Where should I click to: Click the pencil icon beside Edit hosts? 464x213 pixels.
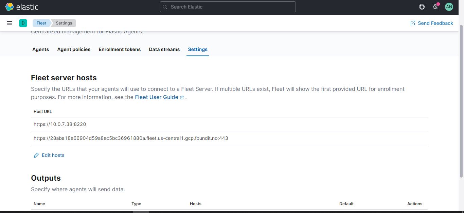[36, 155]
